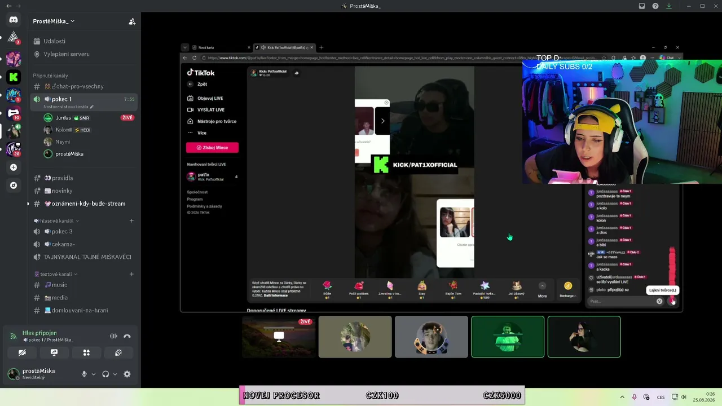Open the pravidla channel
The width and height of the screenshot is (722, 406).
tap(83, 178)
